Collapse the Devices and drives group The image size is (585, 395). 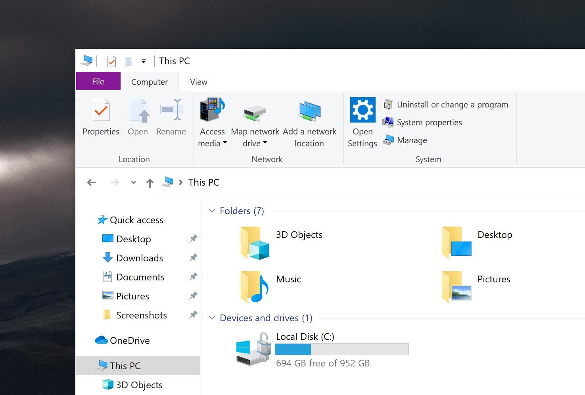(x=212, y=318)
